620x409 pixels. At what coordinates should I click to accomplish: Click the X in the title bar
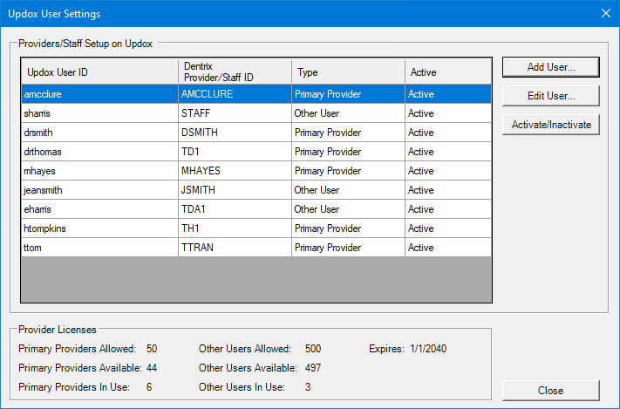tap(605, 13)
